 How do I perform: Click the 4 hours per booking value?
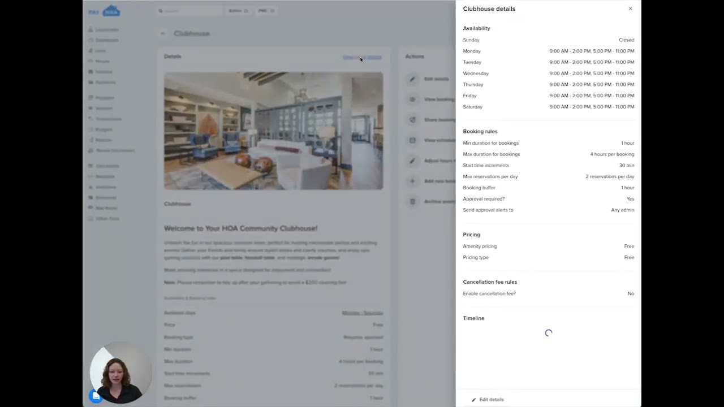(x=612, y=154)
